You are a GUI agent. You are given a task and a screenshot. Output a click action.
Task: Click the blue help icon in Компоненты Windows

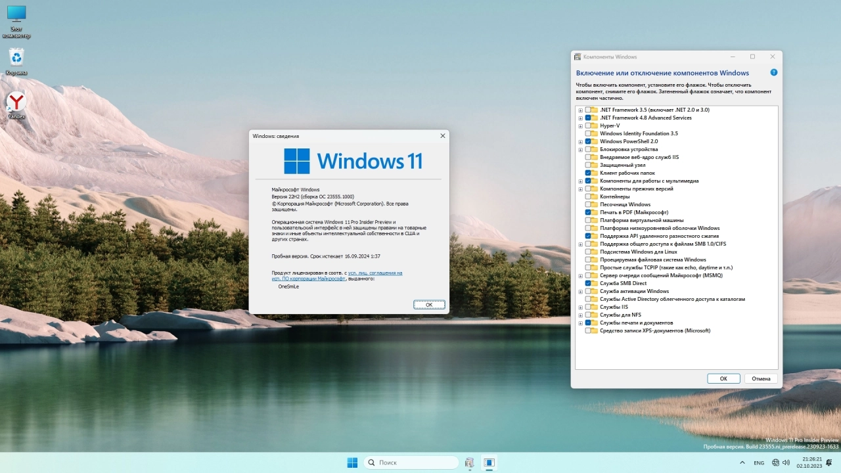tap(773, 72)
